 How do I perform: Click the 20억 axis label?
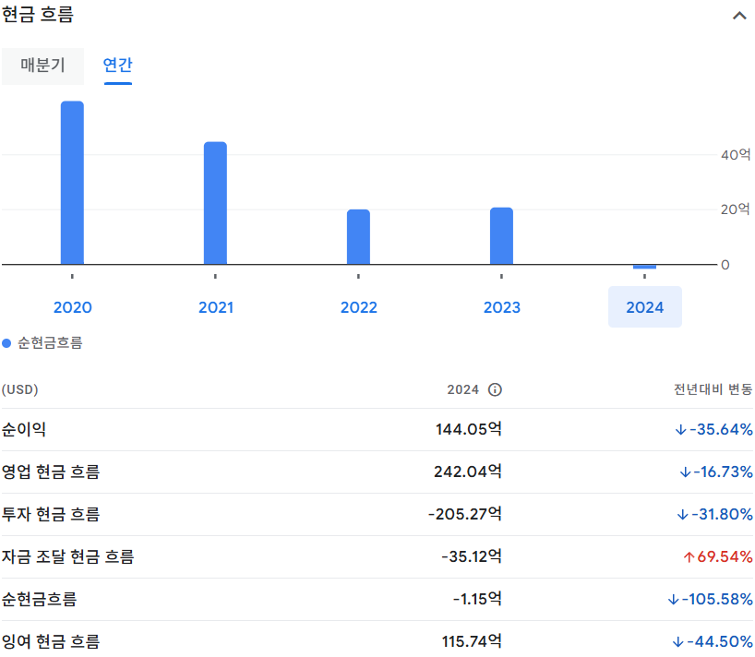pos(736,209)
